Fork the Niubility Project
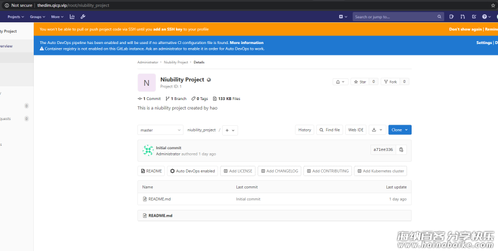The image size is (498, 251). click(390, 82)
